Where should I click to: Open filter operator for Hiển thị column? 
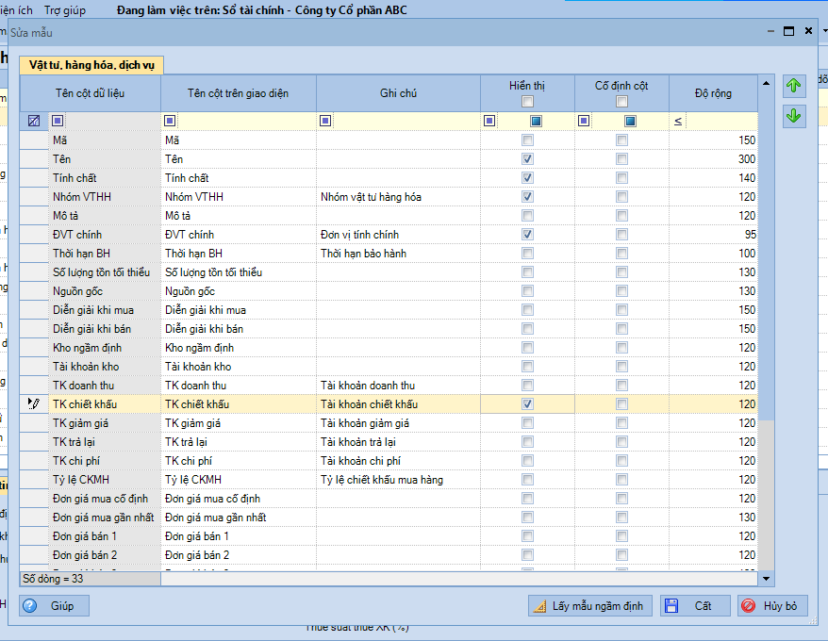tap(489, 121)
